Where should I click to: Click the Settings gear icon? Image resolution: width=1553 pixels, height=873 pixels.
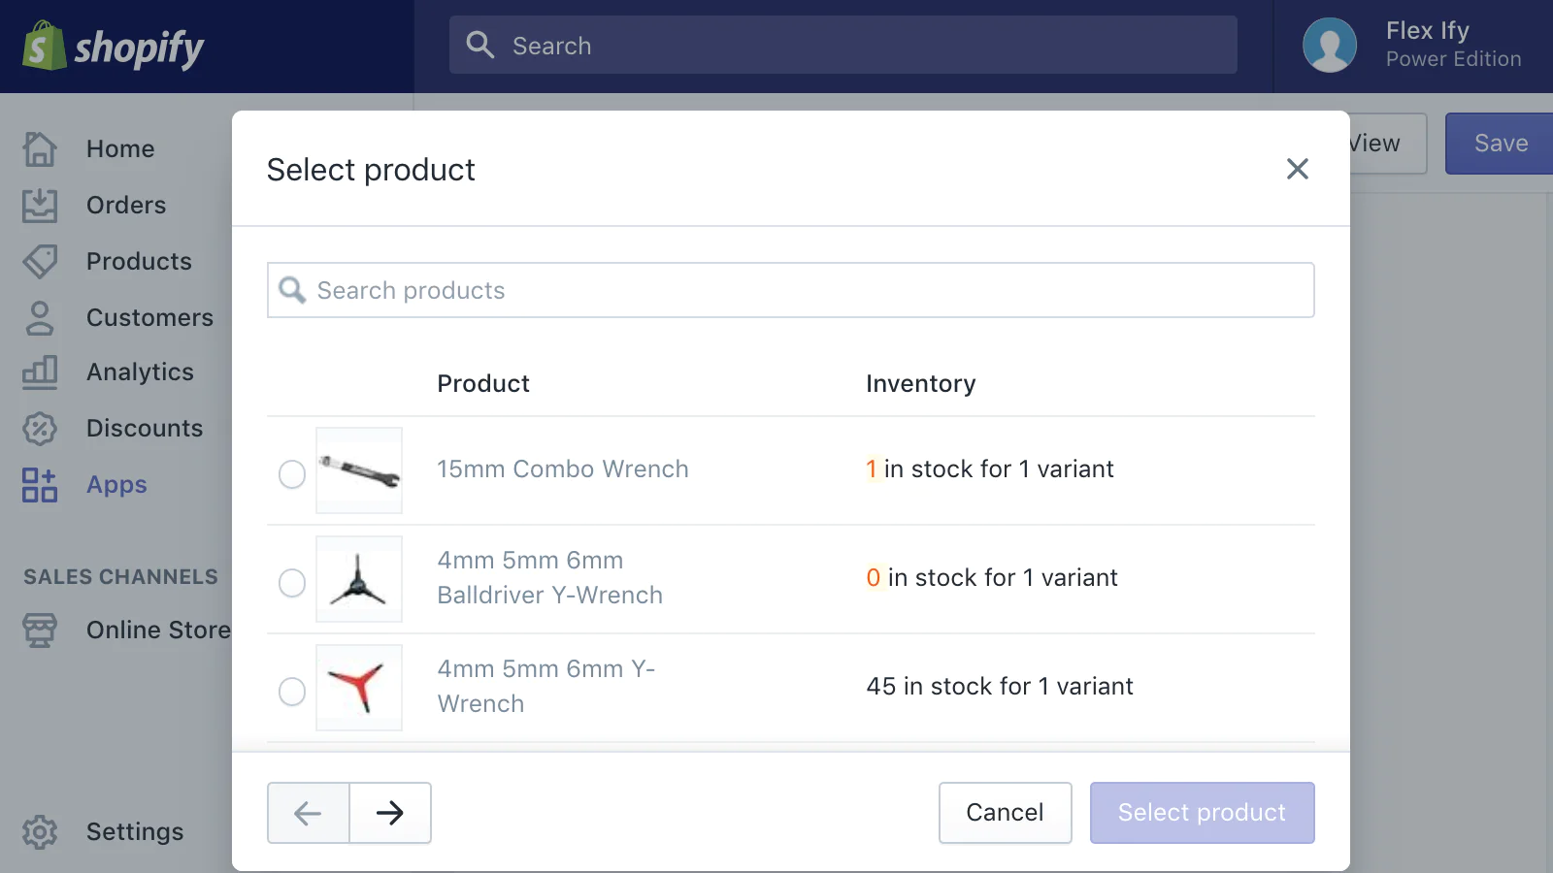pyautogui.click(x=40, y=832)
